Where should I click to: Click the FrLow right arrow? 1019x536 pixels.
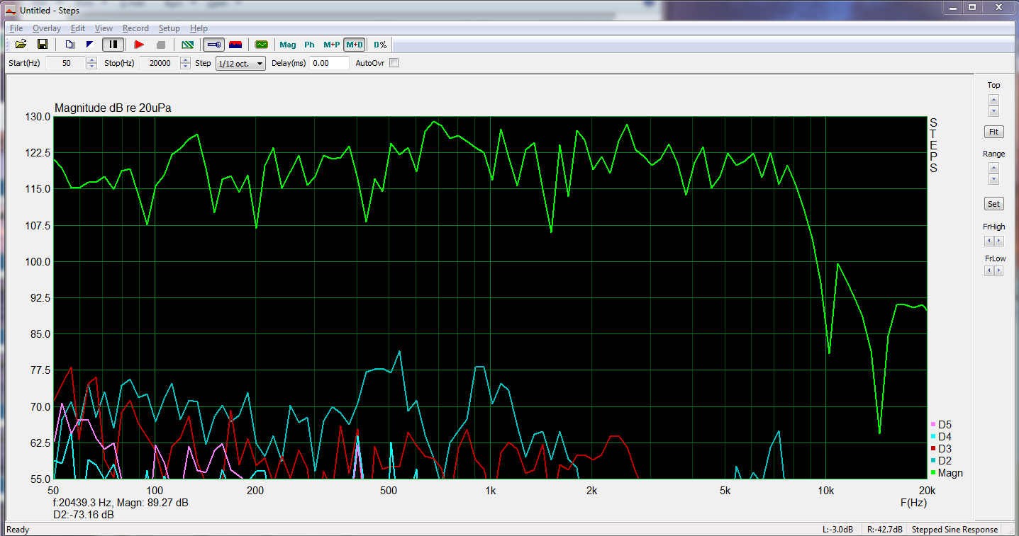[x=998, y=270]
